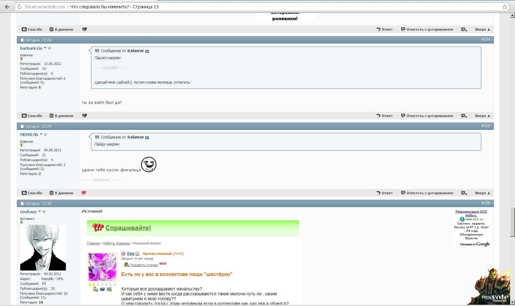
Task: Click Главная breadcrumb in the embedded screenshot
Action: pos(93,243)
